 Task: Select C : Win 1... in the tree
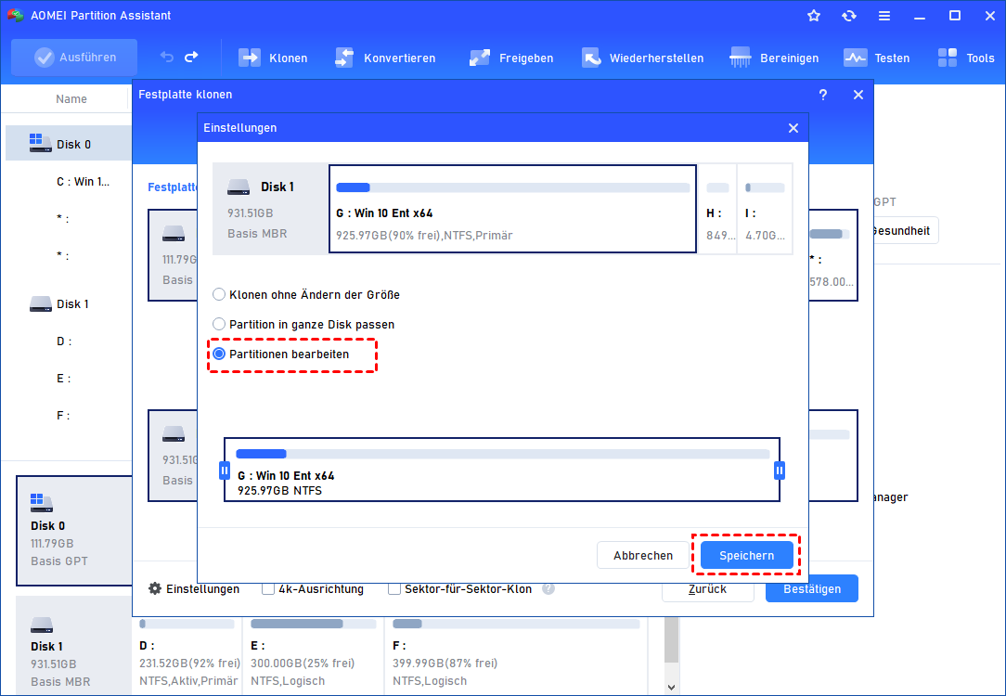tap(82, 182)
